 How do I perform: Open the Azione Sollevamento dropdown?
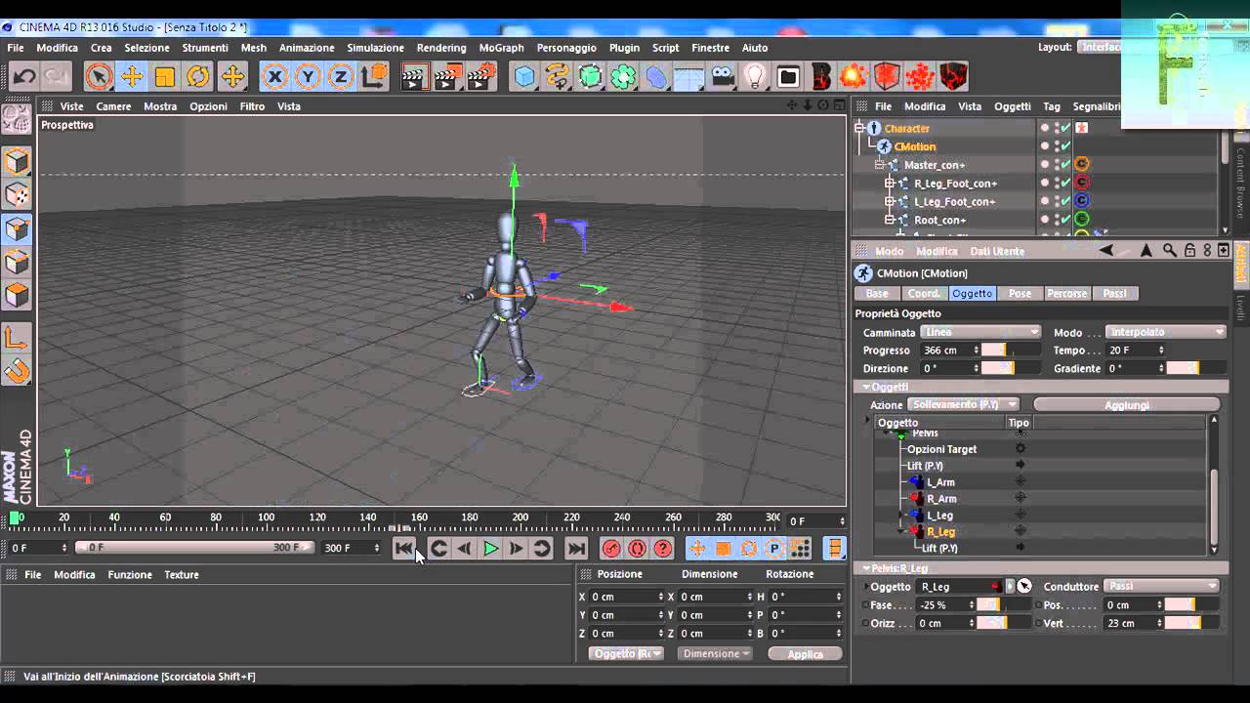pos(963,404)
